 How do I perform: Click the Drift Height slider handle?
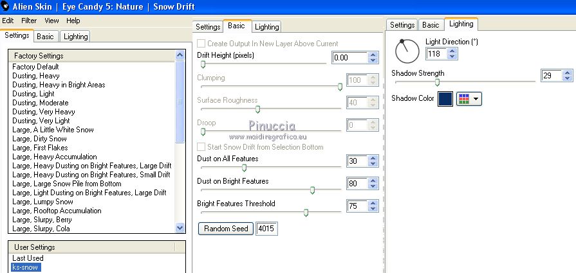click(203, 65)
